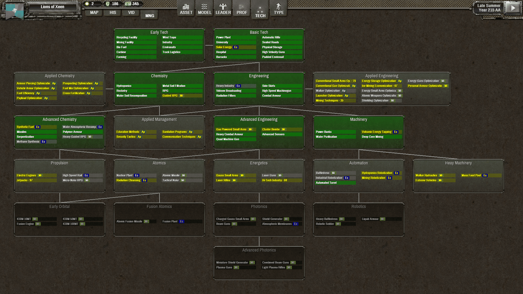
Task: Select the MNG tab
Action: [x=150, y=16]
